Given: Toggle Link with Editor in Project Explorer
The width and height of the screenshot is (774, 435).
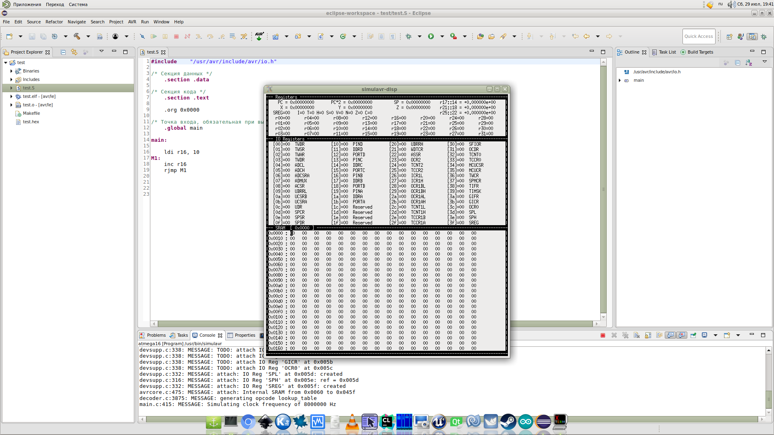Looking at the screenshot, I should tap(74, 52).
